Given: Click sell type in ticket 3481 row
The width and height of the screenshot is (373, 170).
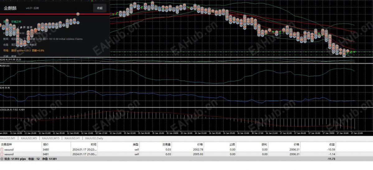Looking at the screenshot, I should pyautogui.click(x=137, y=154).
